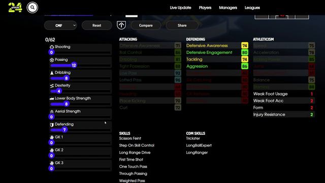The width and height of the screenshot is (325, 183).
Task: Click the First Time Shot skill
Action: click(131, 160)
